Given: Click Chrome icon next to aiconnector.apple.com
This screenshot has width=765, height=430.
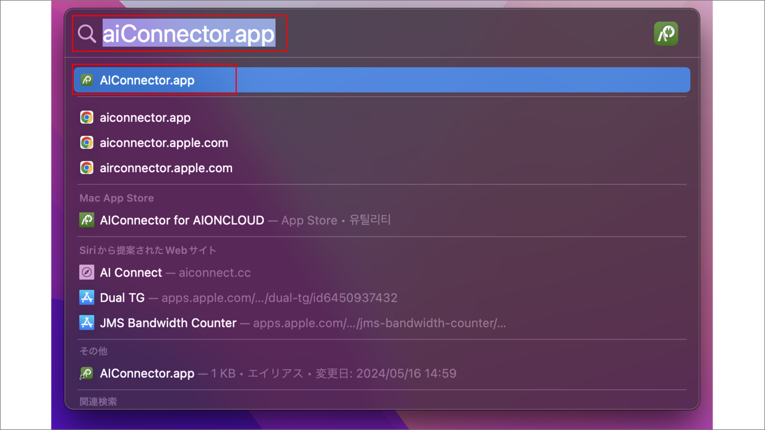Looking at the screenshot, I should (x=87, y=143).
